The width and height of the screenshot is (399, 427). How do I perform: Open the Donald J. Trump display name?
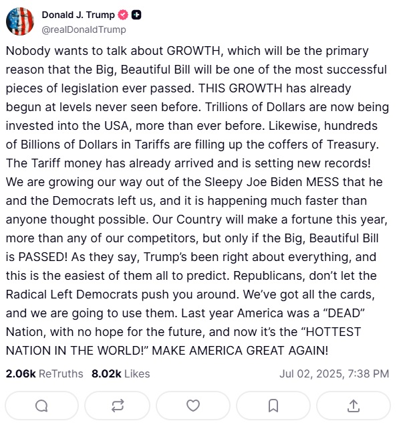(78, 15)
